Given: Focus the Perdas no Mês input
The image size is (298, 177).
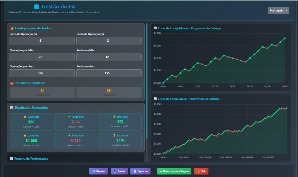Looking at the screenshot, I should (109, 57).
